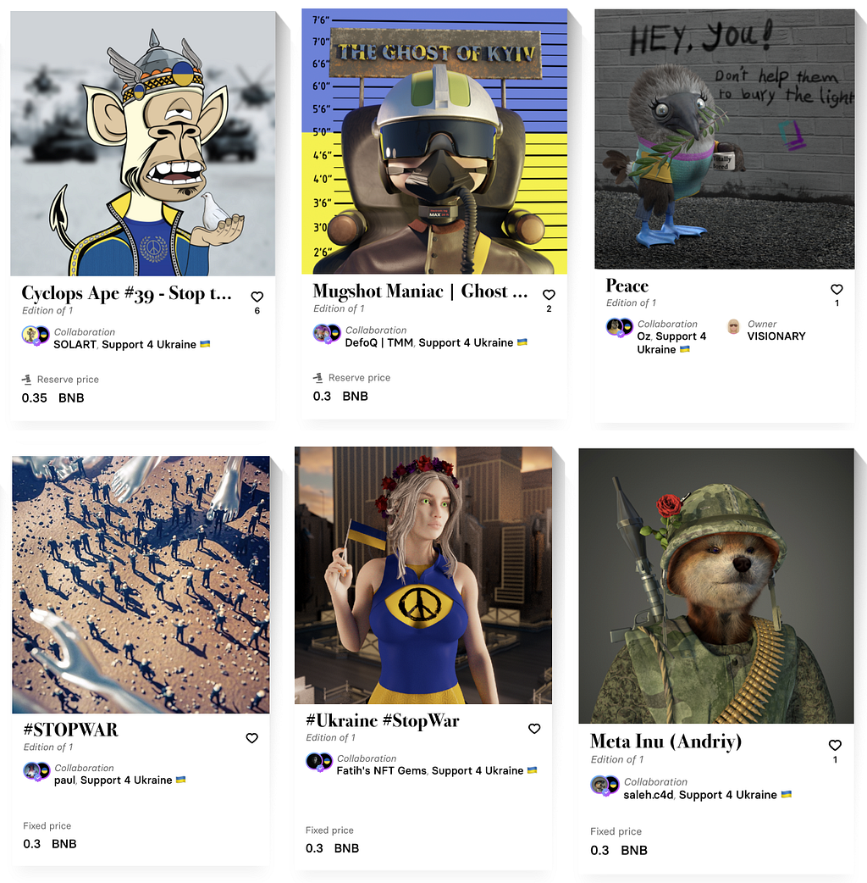Click SOLART collaboration avatar icon
Viewport: 867px width, 883px height.
pos(30,335)
